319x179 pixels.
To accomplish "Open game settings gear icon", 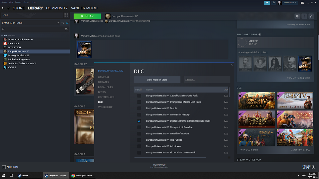I will 297,16.
